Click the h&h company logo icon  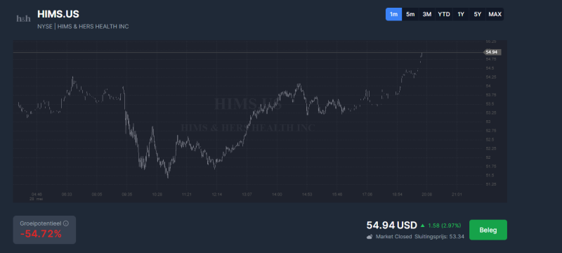click(24, 19)
